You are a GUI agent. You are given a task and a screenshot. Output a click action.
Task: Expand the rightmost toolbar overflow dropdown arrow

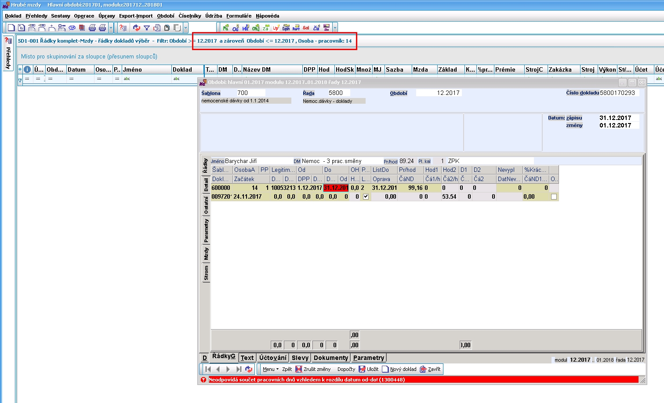coord(335,28)
